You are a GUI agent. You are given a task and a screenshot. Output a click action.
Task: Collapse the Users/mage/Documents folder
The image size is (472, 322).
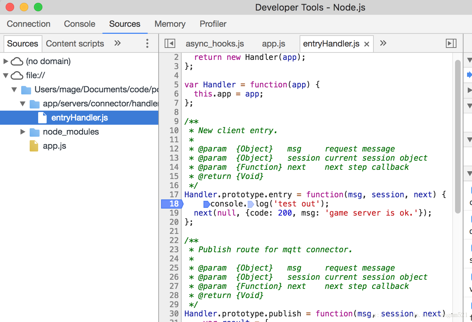pyautogui.click(x=14, y=89)
